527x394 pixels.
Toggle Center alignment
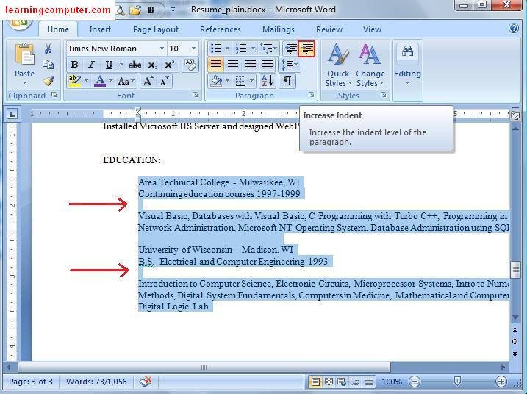[x=233, y=64]
